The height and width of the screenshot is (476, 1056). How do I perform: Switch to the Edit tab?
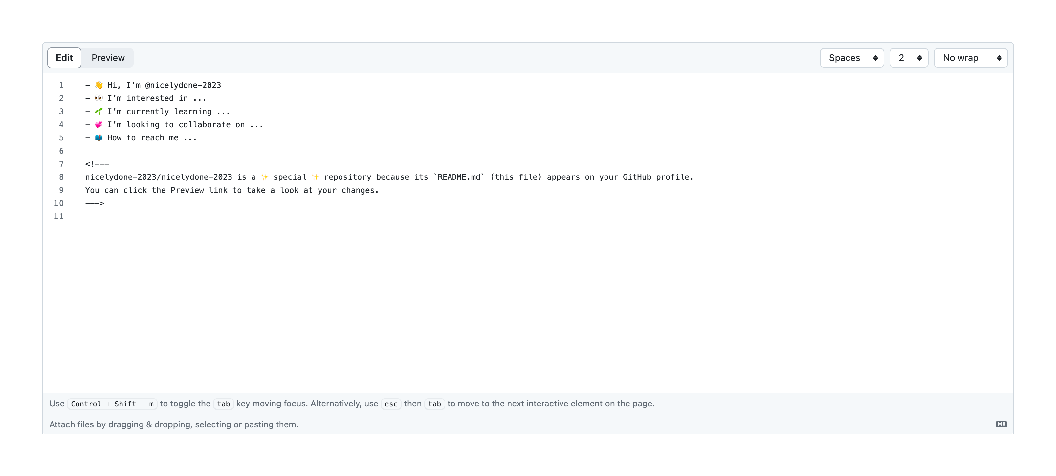coord(64,58)
